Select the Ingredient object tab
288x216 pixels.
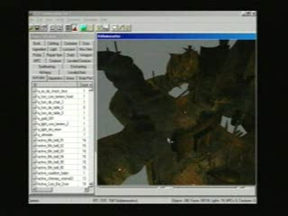click(x=39, y=49)
